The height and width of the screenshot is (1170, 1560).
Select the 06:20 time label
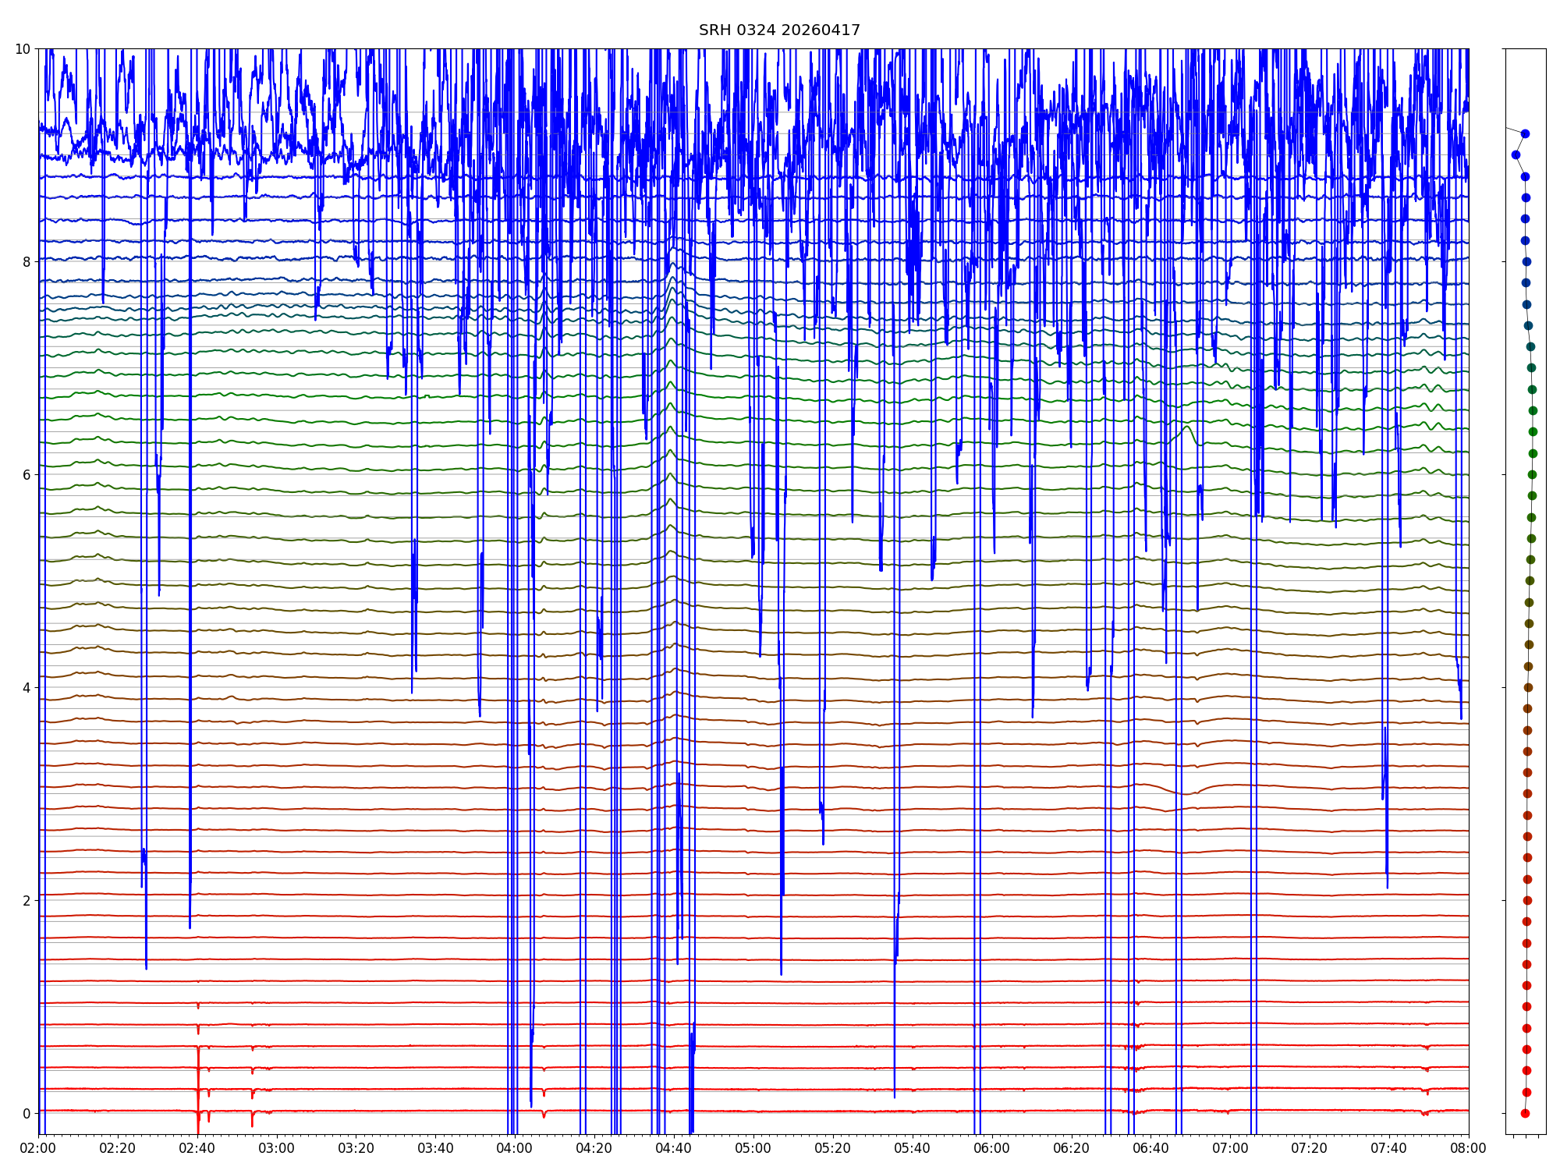(x=1072, y=1148)
